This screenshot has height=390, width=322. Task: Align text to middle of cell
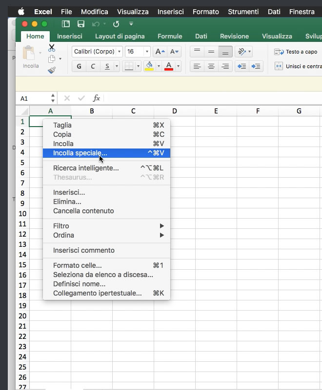[211, 52]
